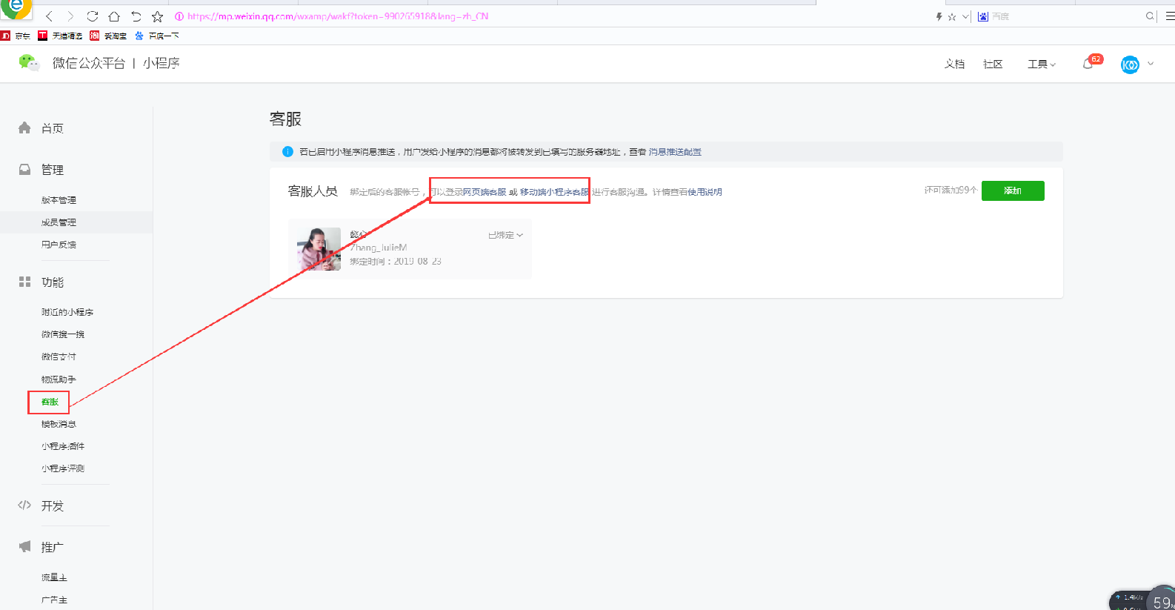Screen dimensions: 1175x610
Task: Expand the 已绑定 dropdown on staff card
Action: [x=505, y=235]
